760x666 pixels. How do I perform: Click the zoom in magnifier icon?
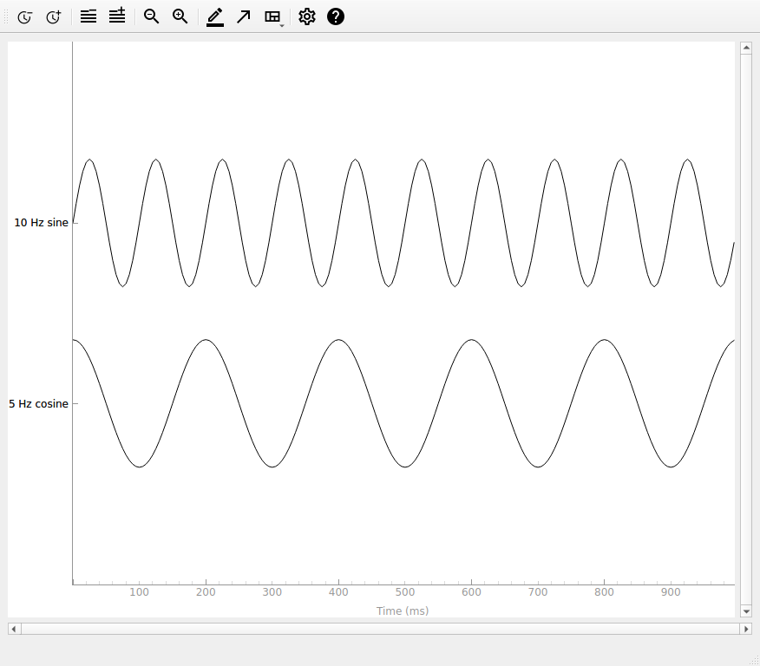[180, 16]
